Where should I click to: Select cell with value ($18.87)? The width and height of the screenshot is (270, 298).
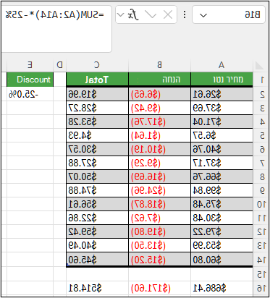pyautogui.click(x=159, y=204)
